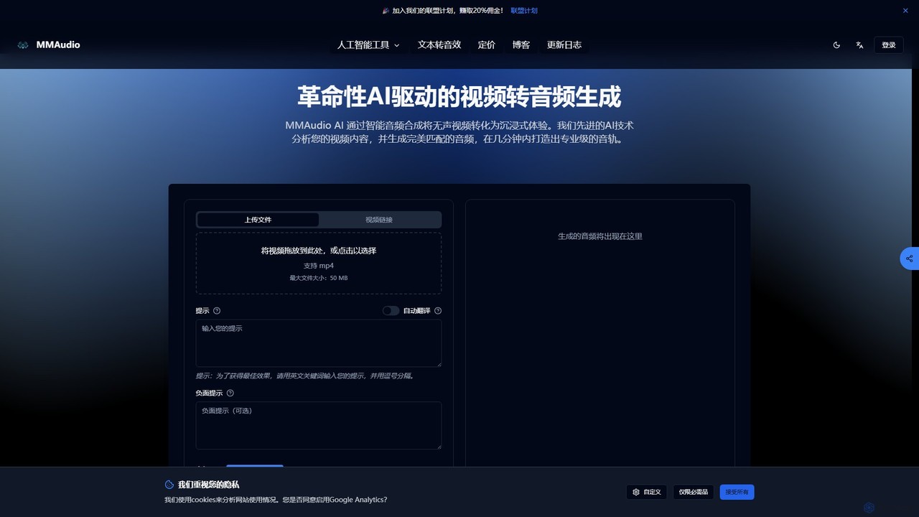Screen dimensions: 919x517
Task: Open cookie settings with 自定义
Action: 647,492
